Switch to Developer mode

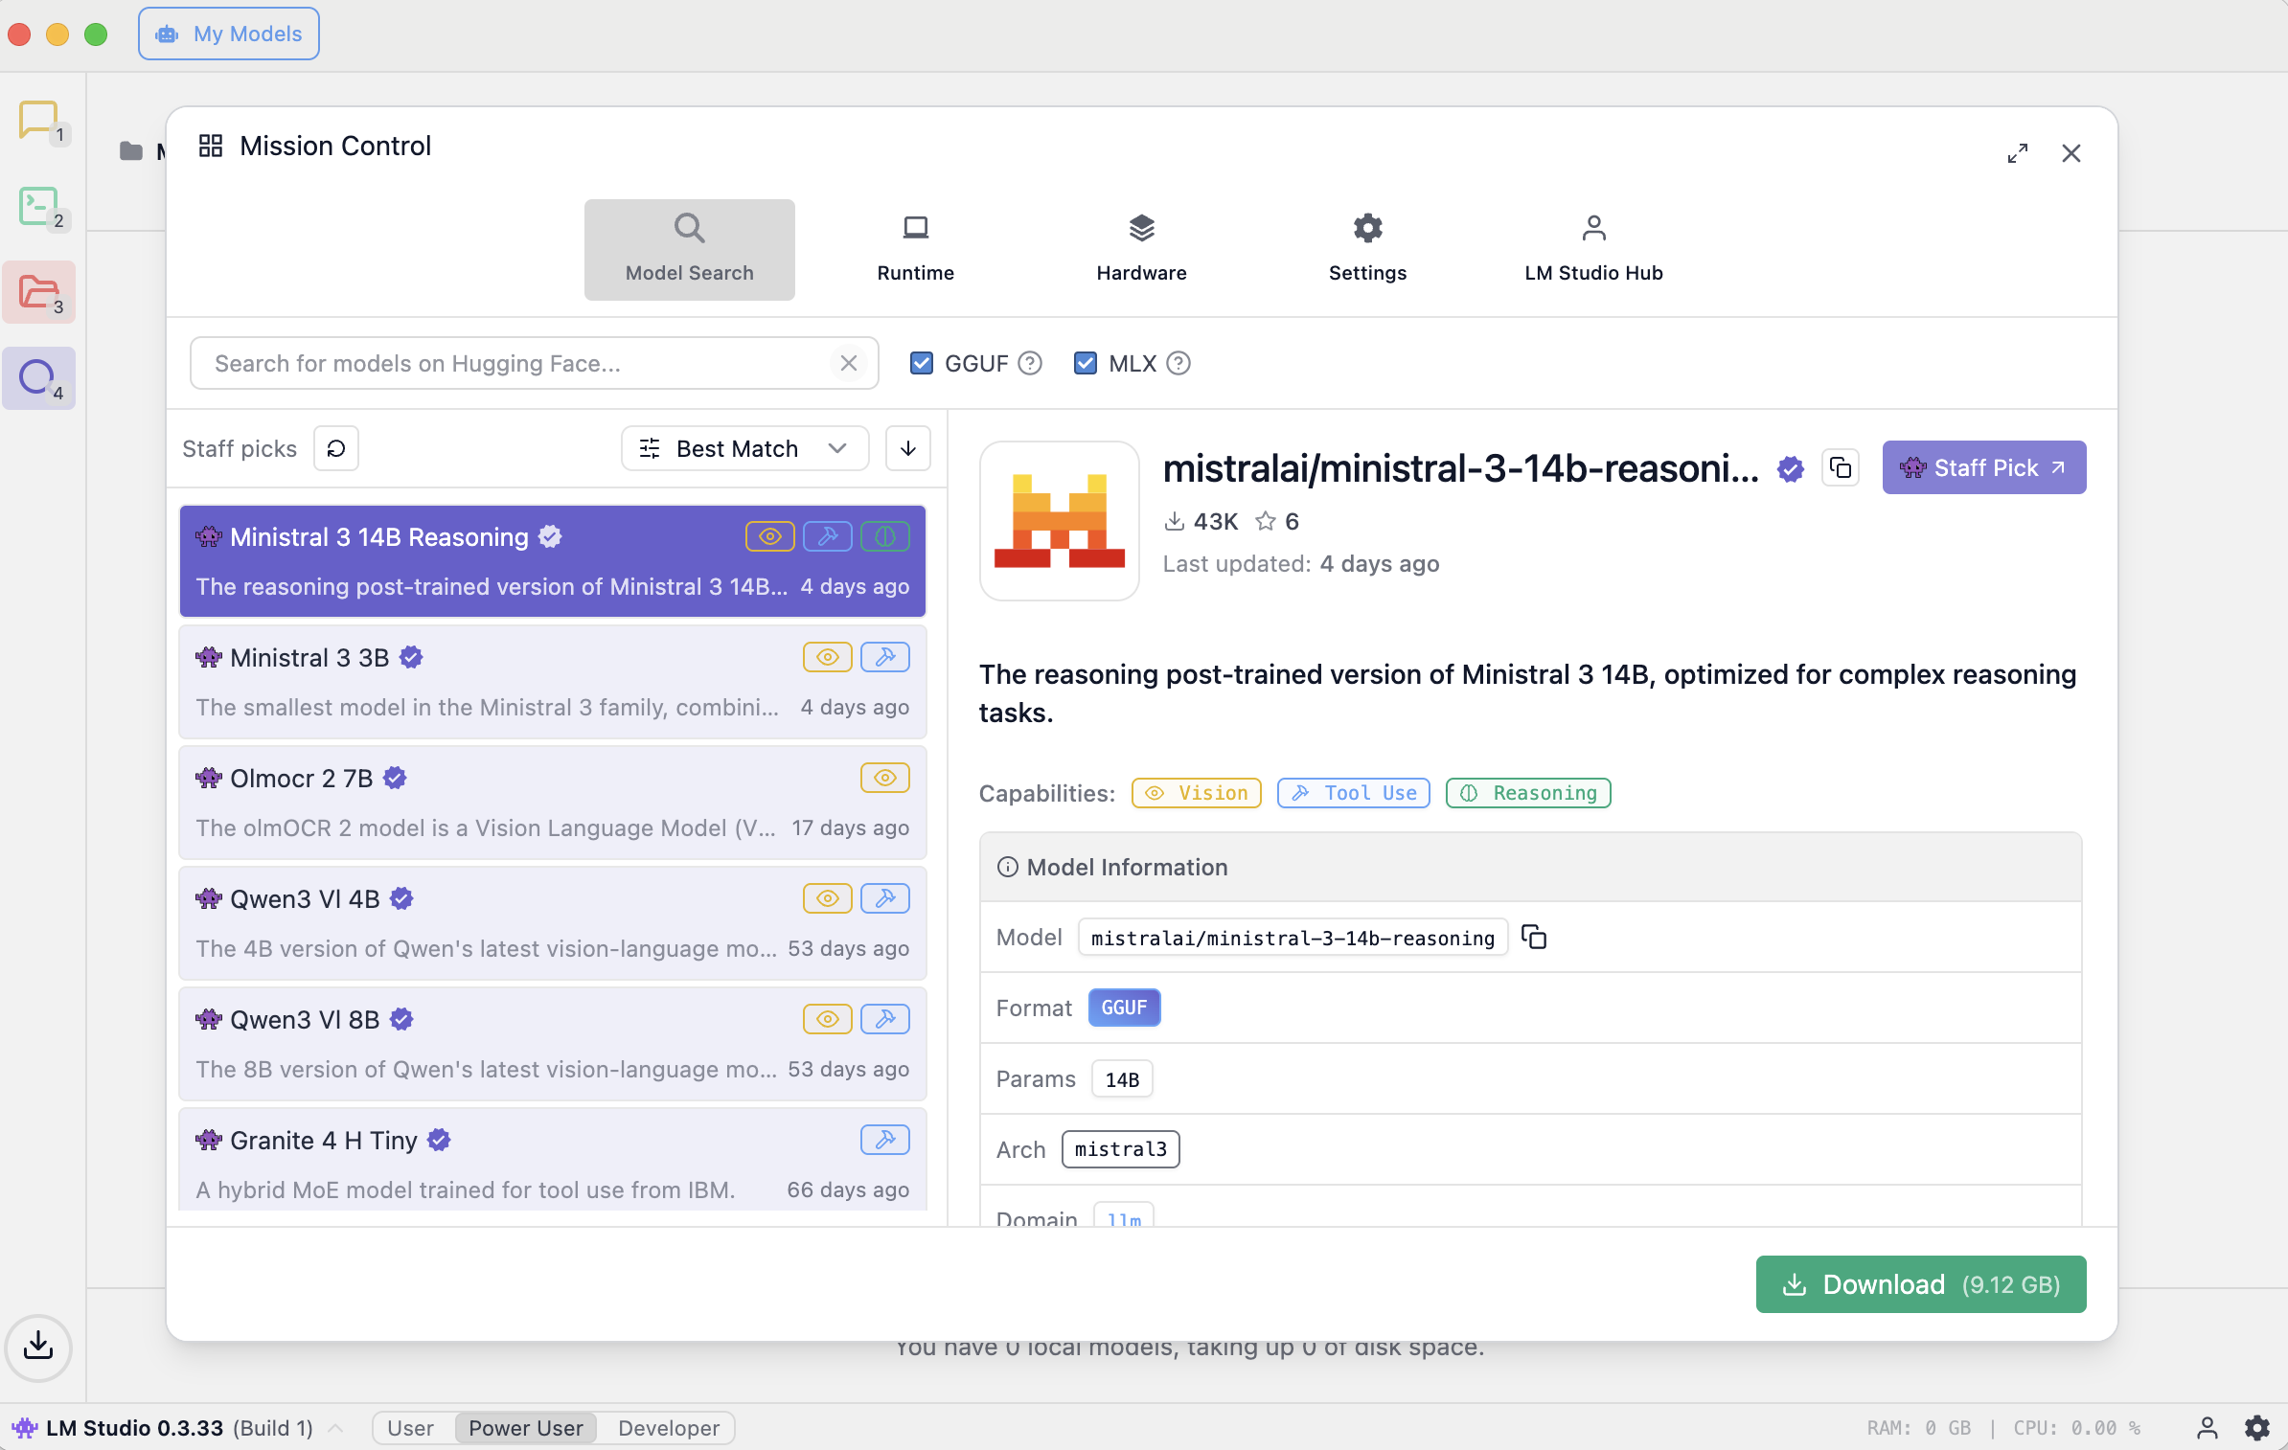tap(668, 1428)
